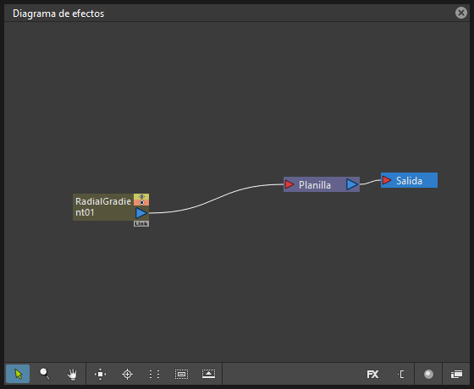The width and height of the screenshot is (474, 389).
Task: Click the Fit to Window icon
Action: [100, 374]
